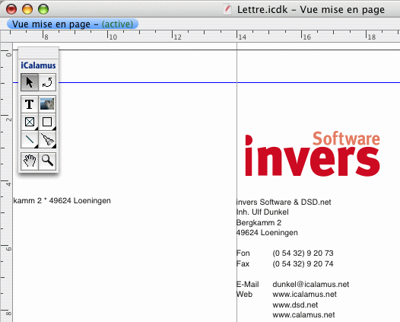The image size is (400, 322).
Task: Click the 'www.calamus.net' web address
Action: point(303,315)
